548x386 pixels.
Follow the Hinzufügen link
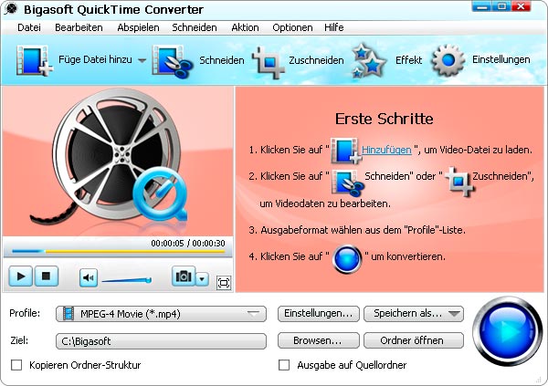386,150
